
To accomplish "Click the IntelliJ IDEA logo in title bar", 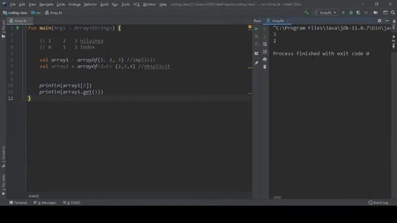I will 4,4.
